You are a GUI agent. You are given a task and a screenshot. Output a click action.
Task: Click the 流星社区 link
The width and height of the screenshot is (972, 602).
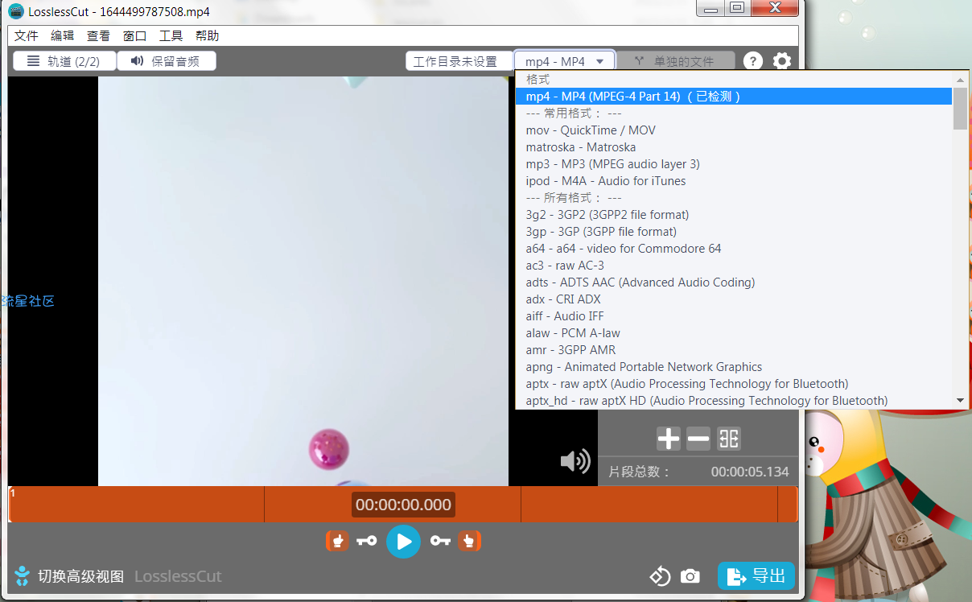(x=28, y=301)
